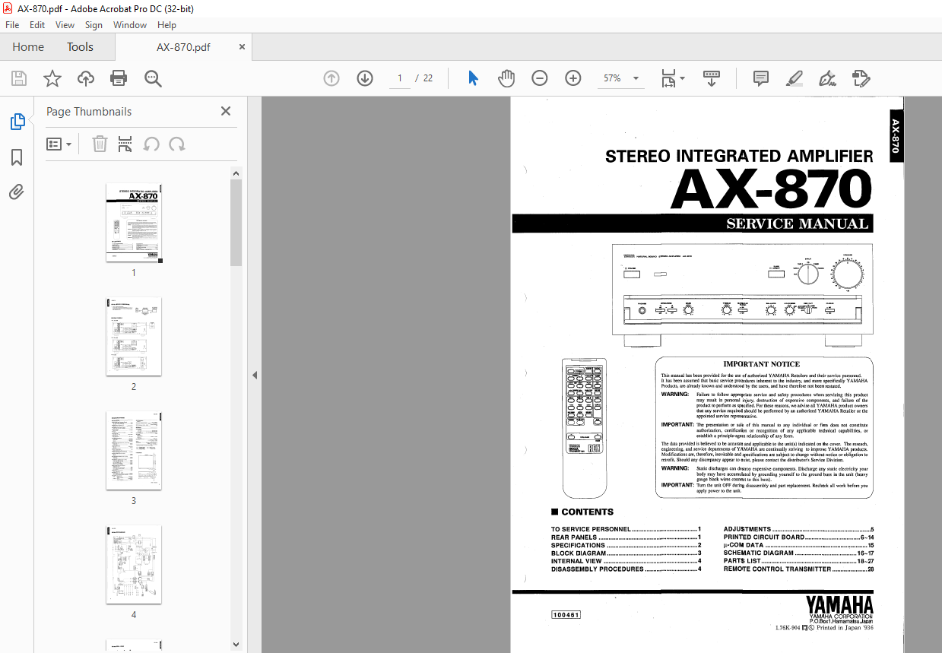
Task: Activate the hand pan tool
Action: (506, 78)
